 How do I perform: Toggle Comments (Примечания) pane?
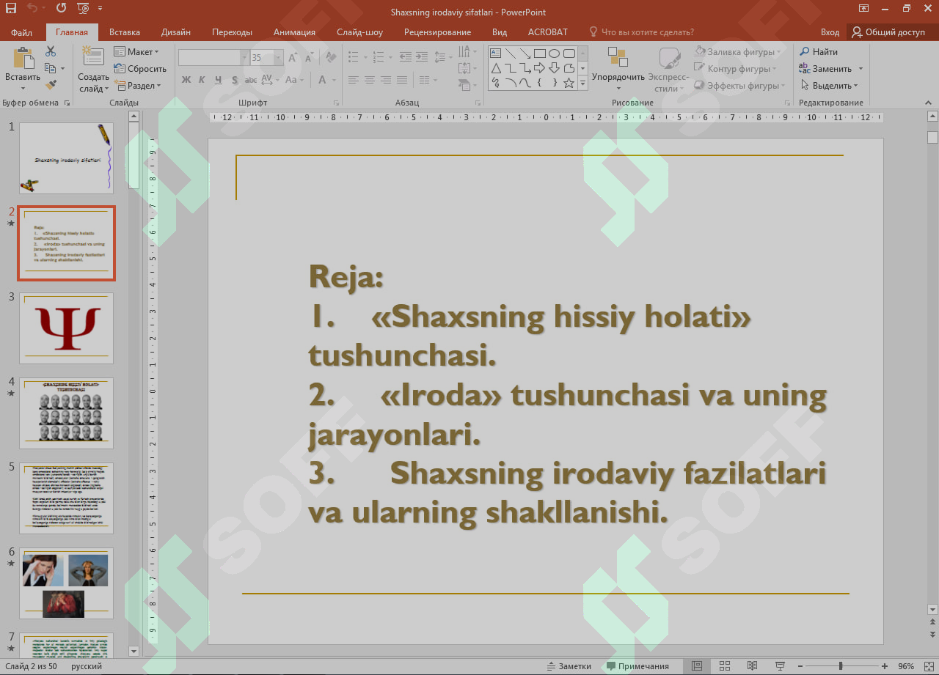(637, 666)
